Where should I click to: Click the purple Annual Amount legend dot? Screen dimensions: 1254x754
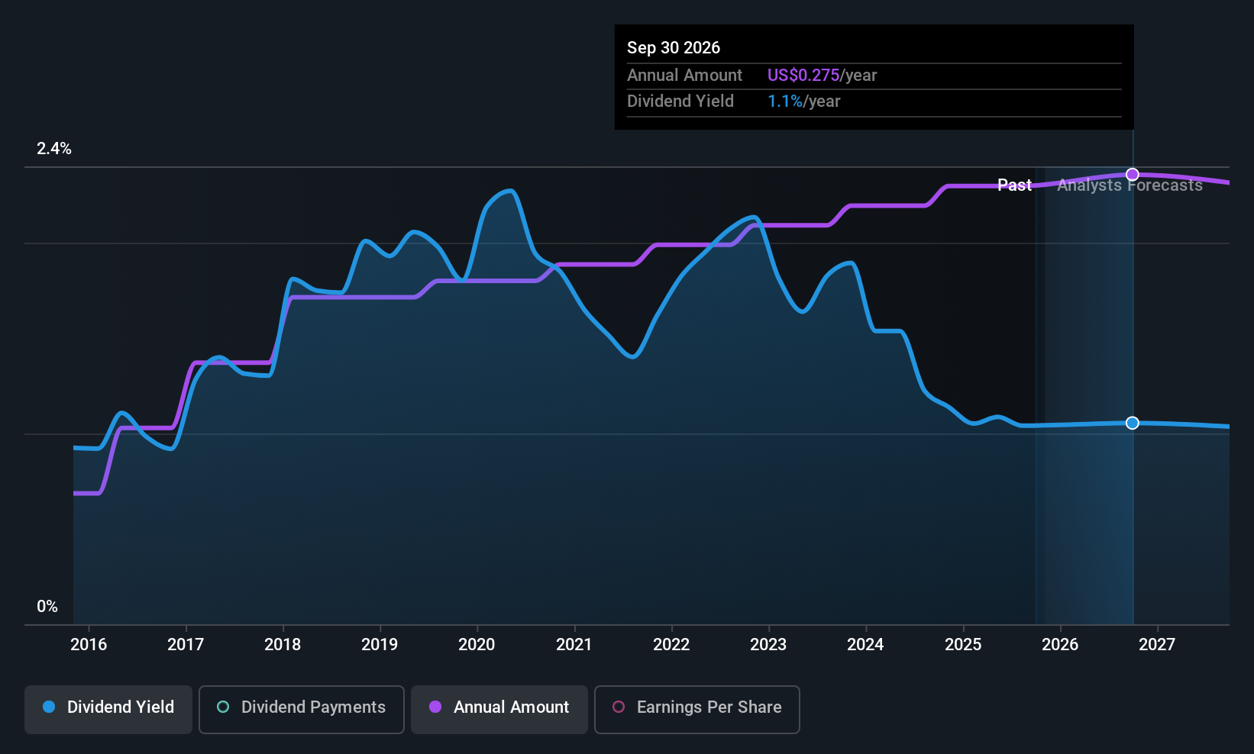(435, 707)
